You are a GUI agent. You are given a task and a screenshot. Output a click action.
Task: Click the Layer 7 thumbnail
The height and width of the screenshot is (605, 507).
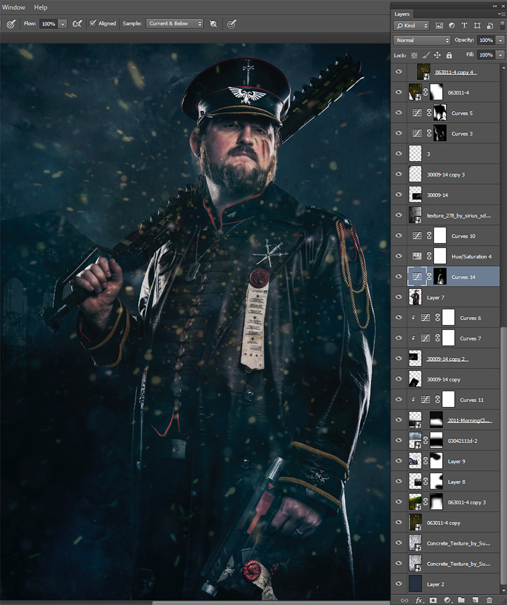coord(415,297)
